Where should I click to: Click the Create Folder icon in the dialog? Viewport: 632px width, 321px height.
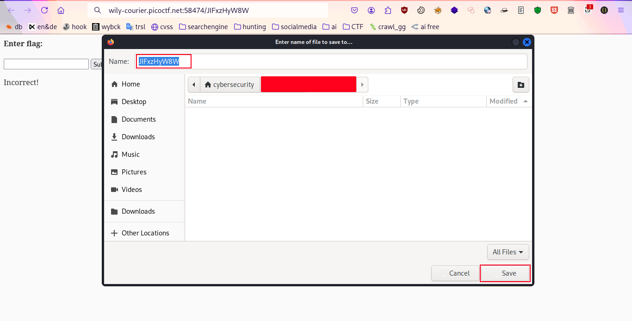[x=520, y=85]
